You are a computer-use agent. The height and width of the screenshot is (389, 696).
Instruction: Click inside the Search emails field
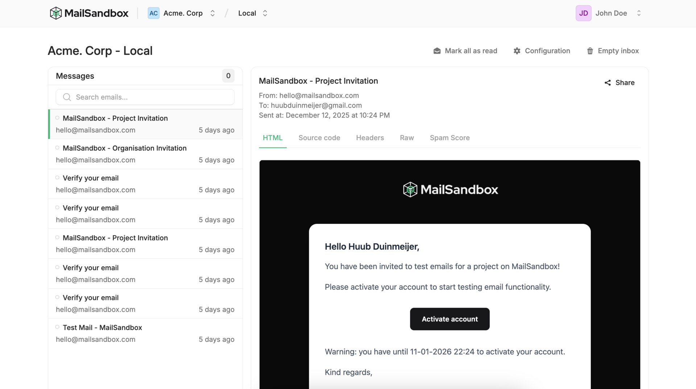tap(145, 97)
